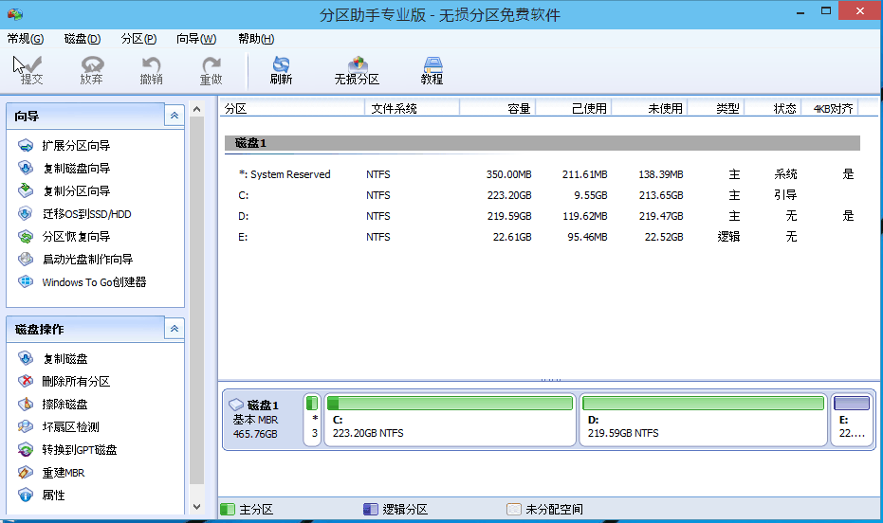Viewport: 883px width, 523px height.
Task: Sort by the 已使用 column header
Action: 573,108
